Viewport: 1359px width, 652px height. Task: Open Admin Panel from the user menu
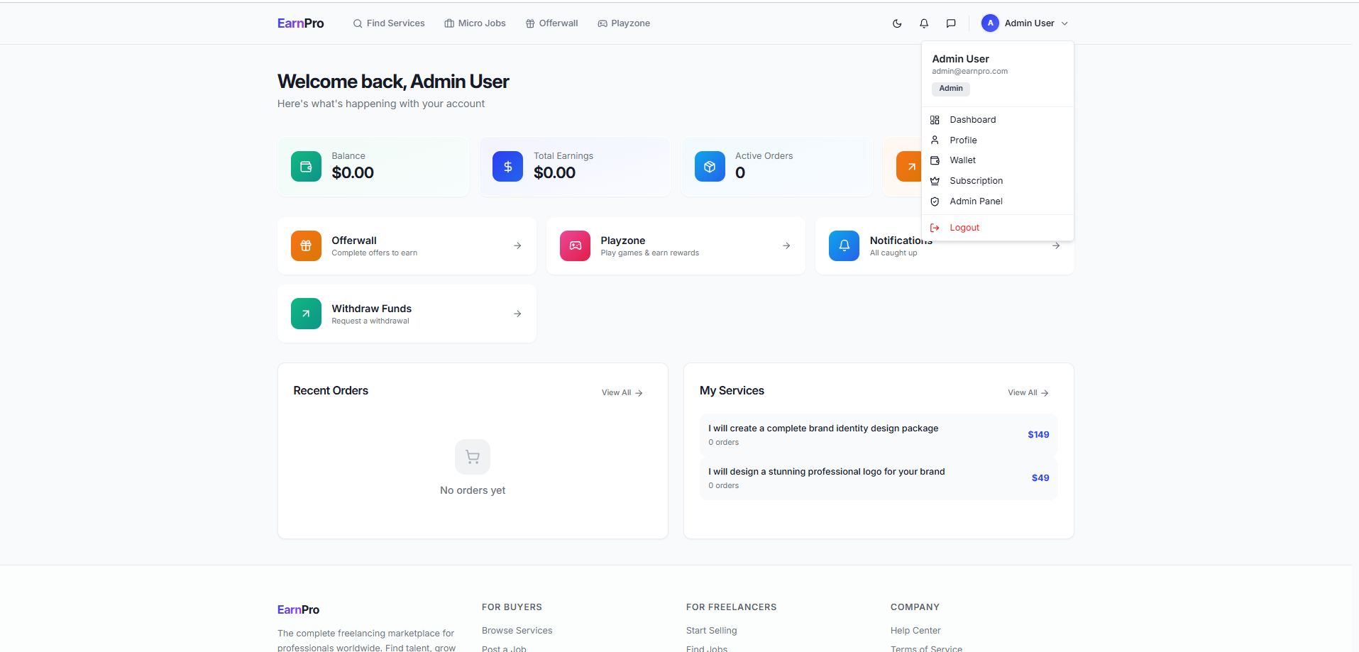976,201
